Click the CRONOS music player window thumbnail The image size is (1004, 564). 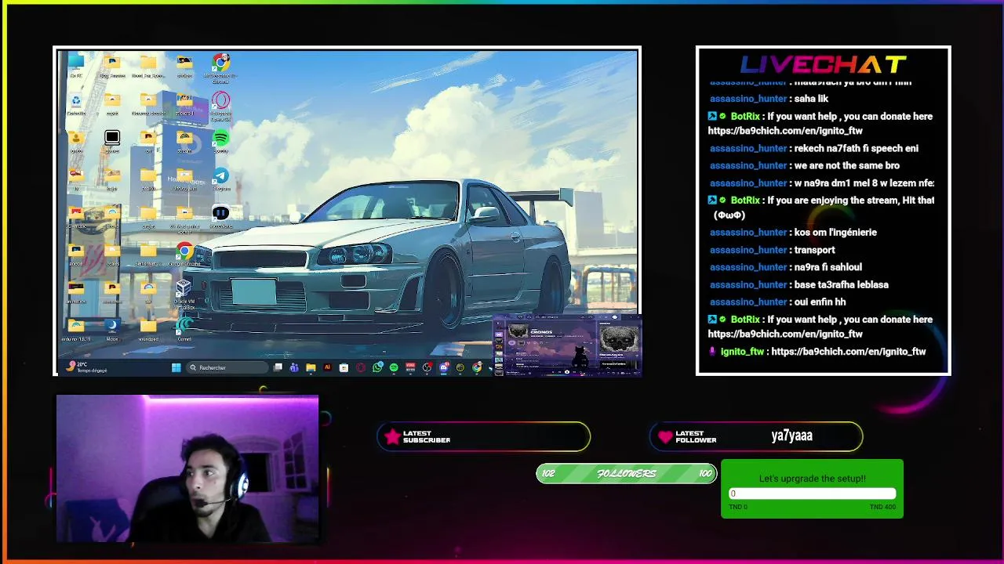point(567,345)
